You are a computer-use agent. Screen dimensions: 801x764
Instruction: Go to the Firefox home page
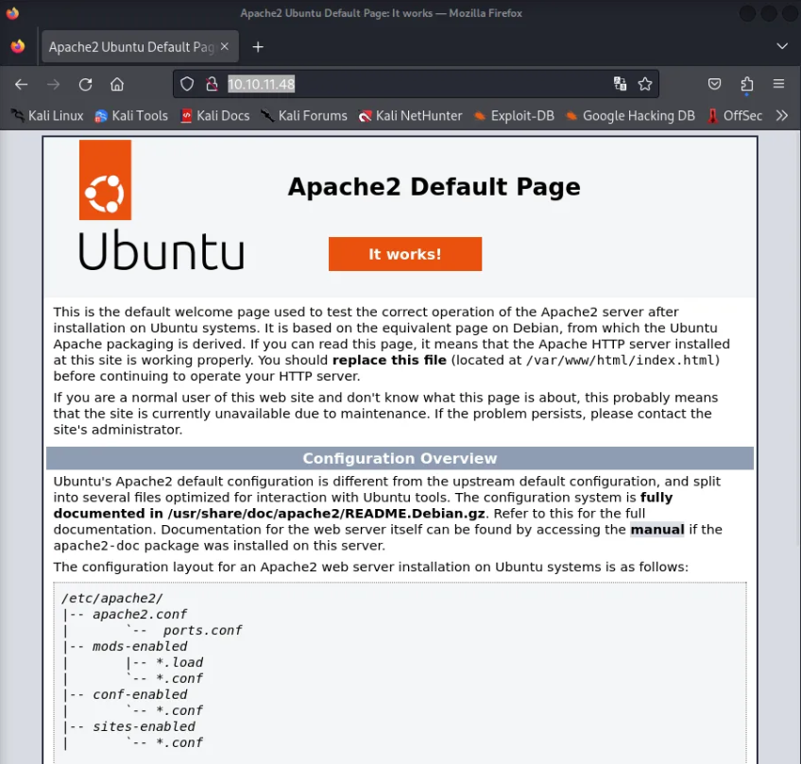117,84
